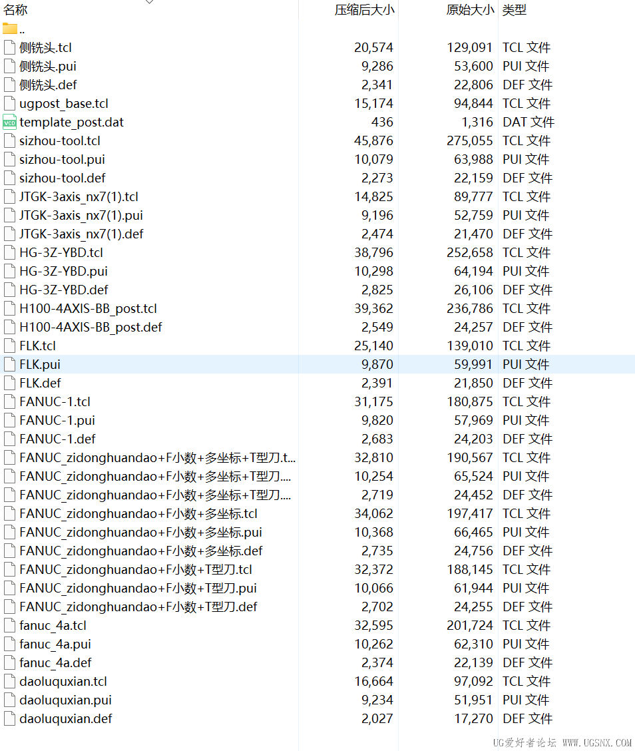635x751 pixels.
Task: Select the file FANUC-1.tcl
Action: (55, 401)
